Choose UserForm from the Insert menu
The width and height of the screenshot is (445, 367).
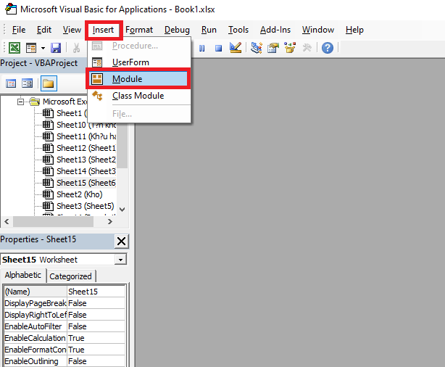(139, 62)
